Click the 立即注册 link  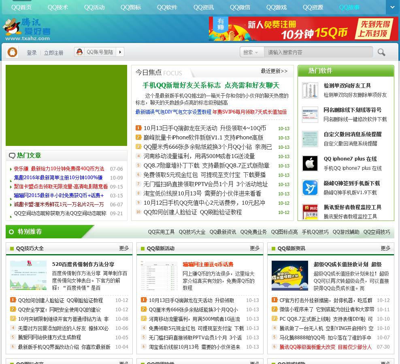point(53,53)
